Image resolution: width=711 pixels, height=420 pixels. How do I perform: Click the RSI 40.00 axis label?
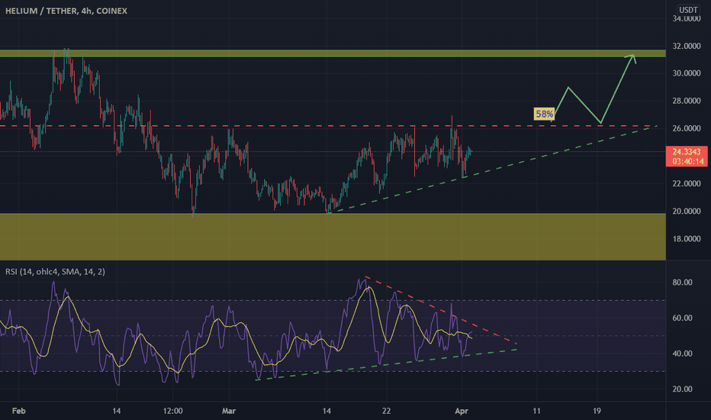pyautogui.click(x=682, y=354)
